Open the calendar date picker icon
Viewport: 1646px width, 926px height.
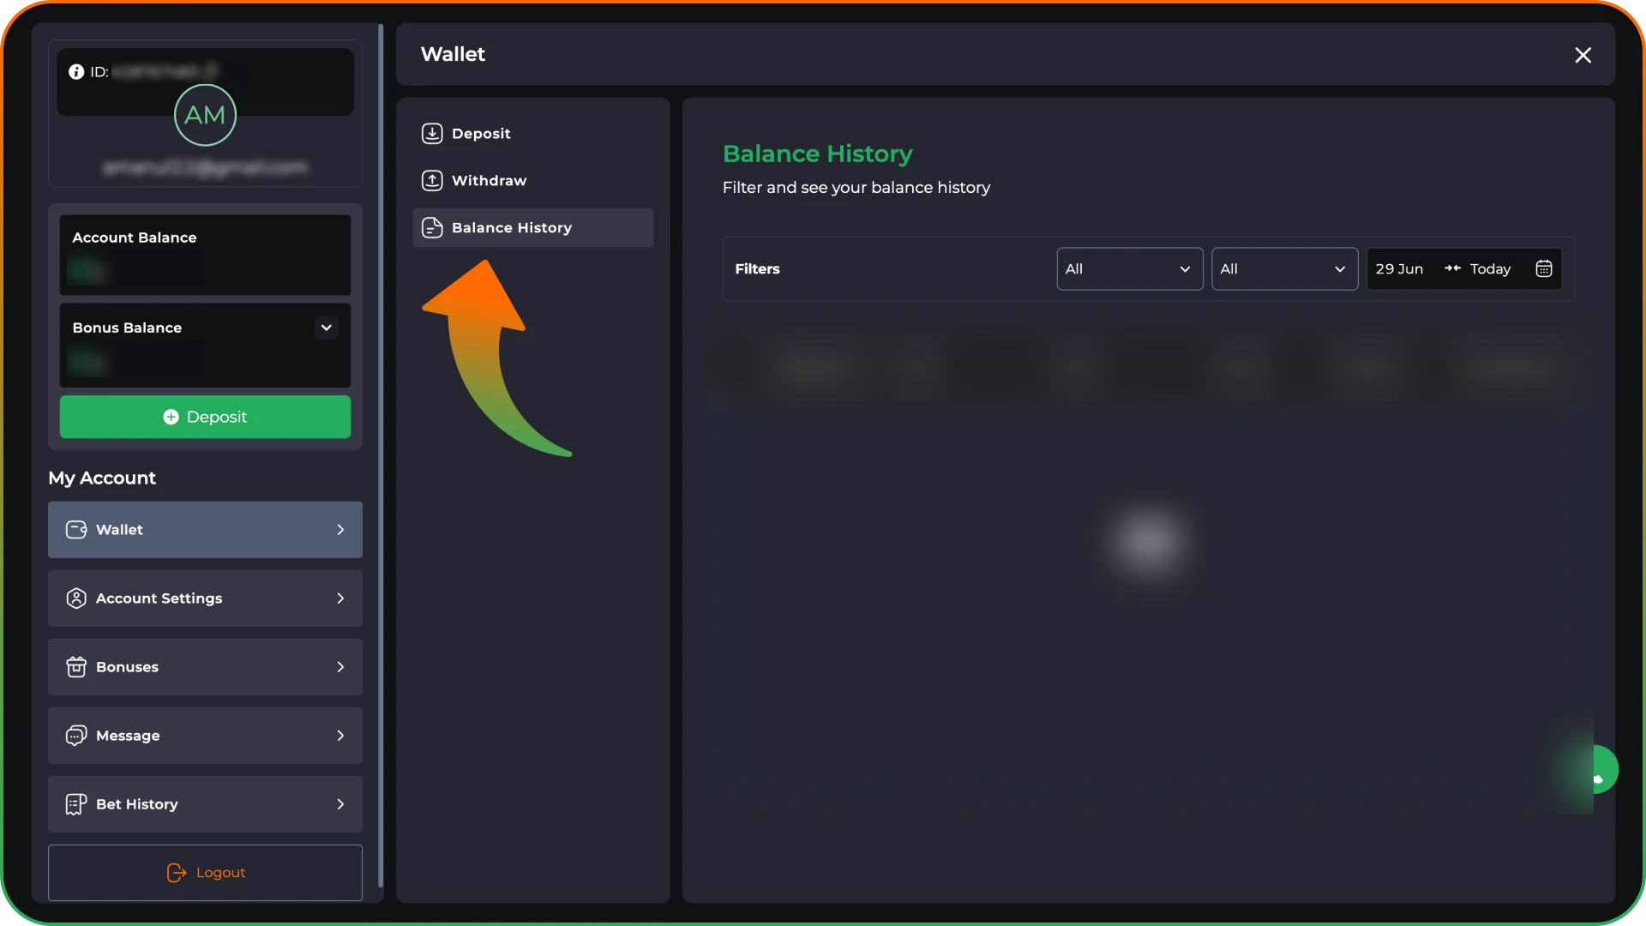[x=1543, y=269]
